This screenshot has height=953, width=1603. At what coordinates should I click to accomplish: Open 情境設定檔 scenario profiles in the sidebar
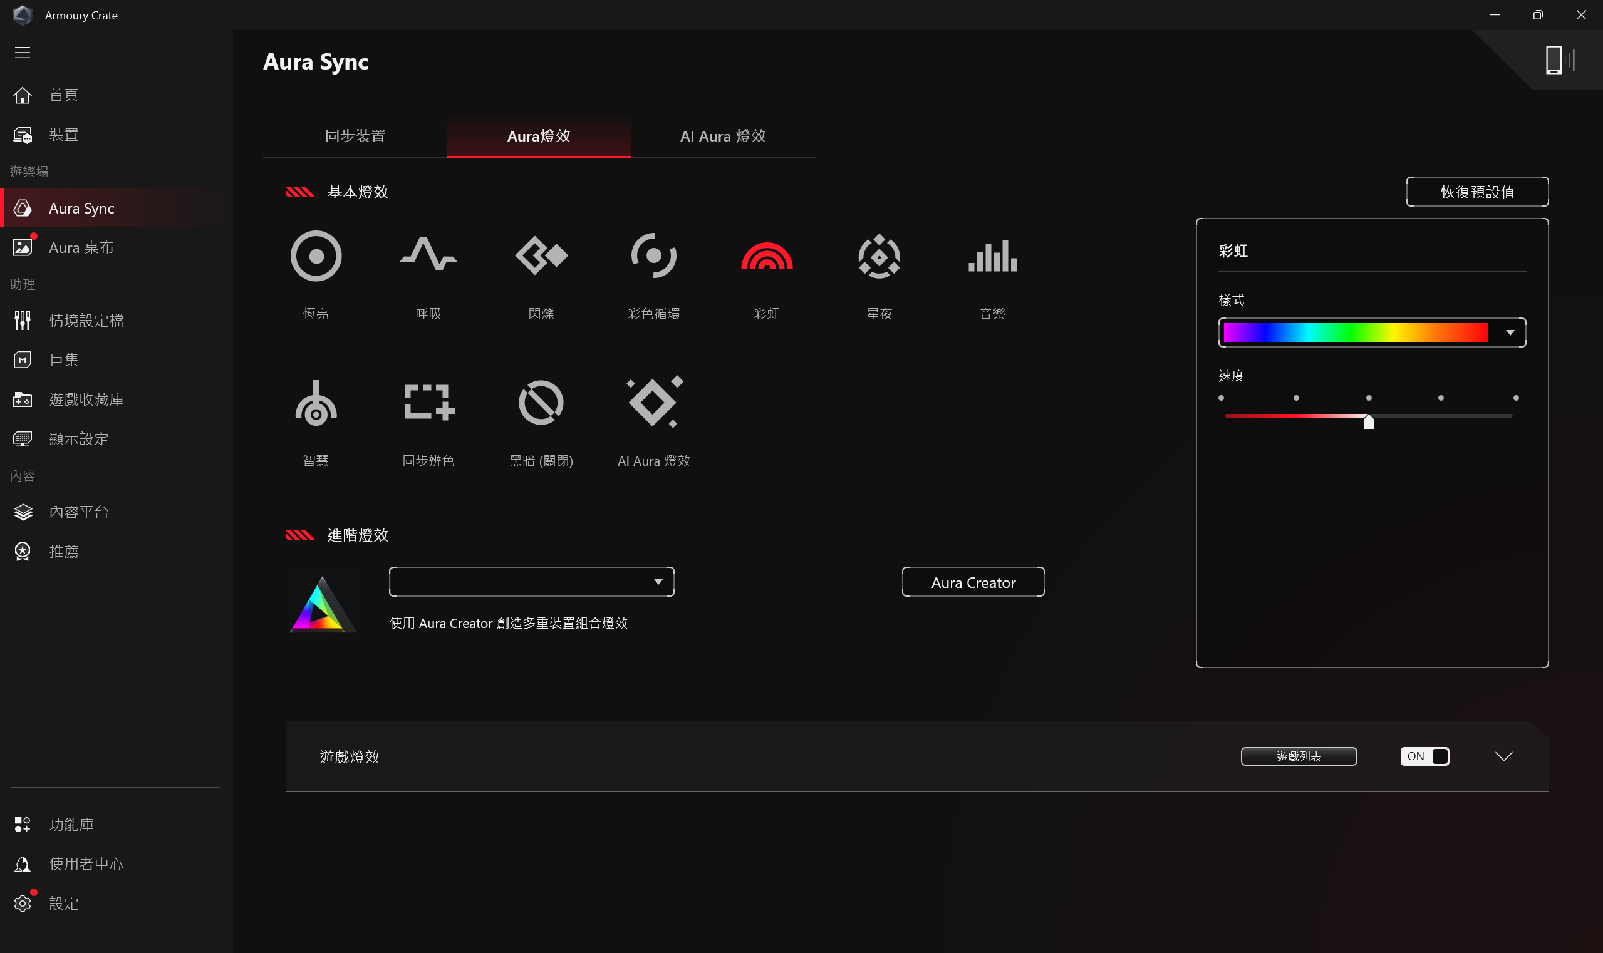tap(116, 321)
